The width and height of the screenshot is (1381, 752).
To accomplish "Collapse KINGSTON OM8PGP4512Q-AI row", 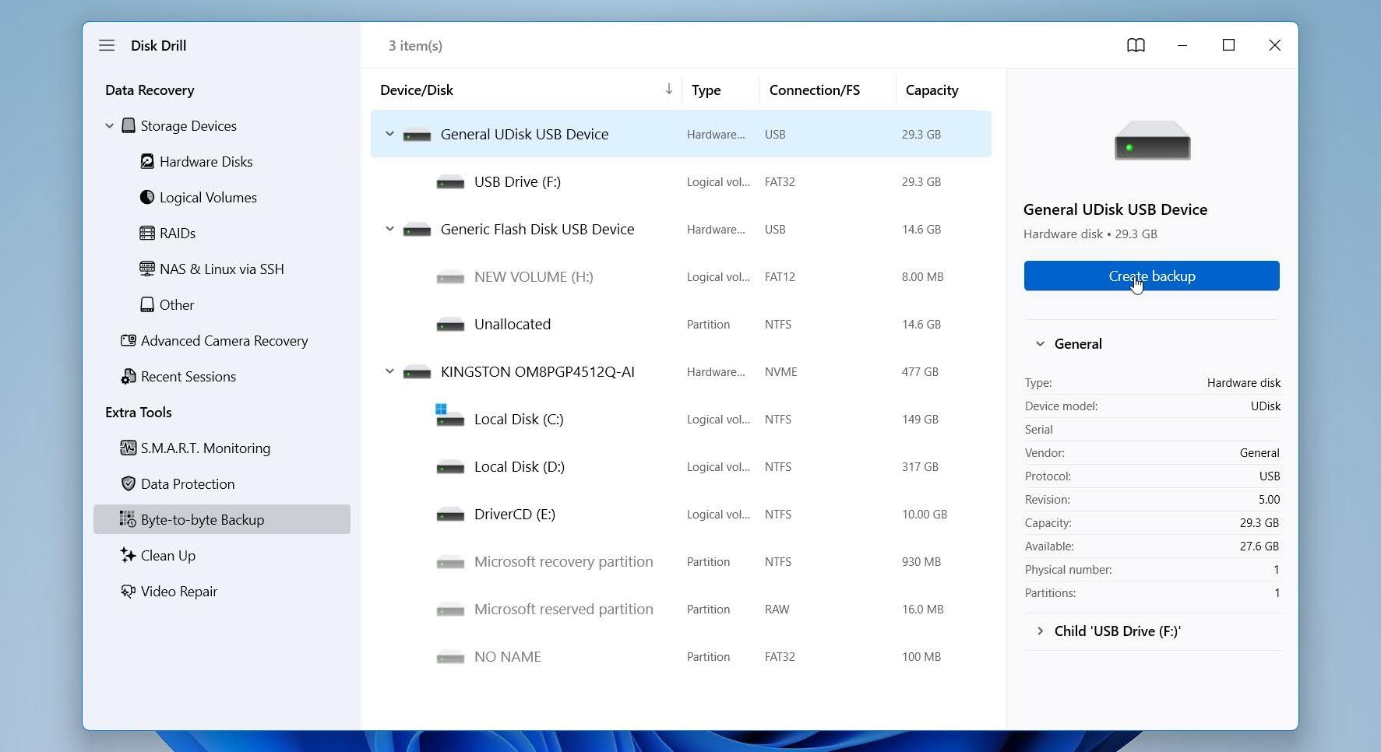I will point(389,371).
